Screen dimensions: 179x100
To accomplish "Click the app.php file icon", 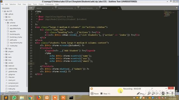I will [8, 31].
